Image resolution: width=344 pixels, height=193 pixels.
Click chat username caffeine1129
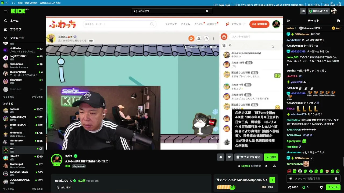click(x=295, y=164)
